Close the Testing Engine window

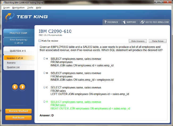point(168,2)
